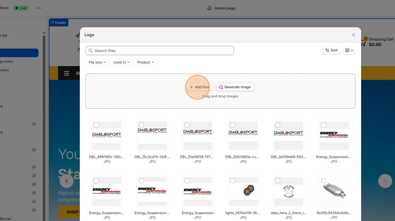Change the grid view layout dropdown
The height and width of the screenshot is (221, 395).
click(349, 50)
